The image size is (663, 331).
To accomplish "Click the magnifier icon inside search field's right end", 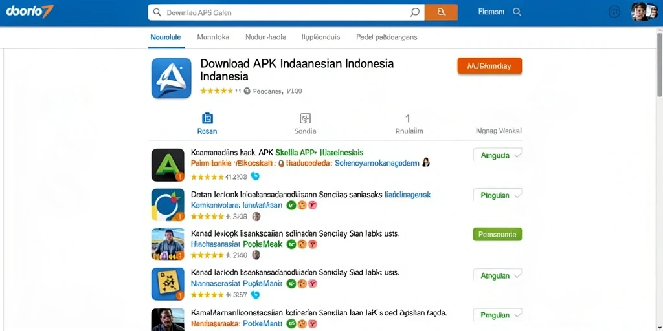I will pos(415,13).
